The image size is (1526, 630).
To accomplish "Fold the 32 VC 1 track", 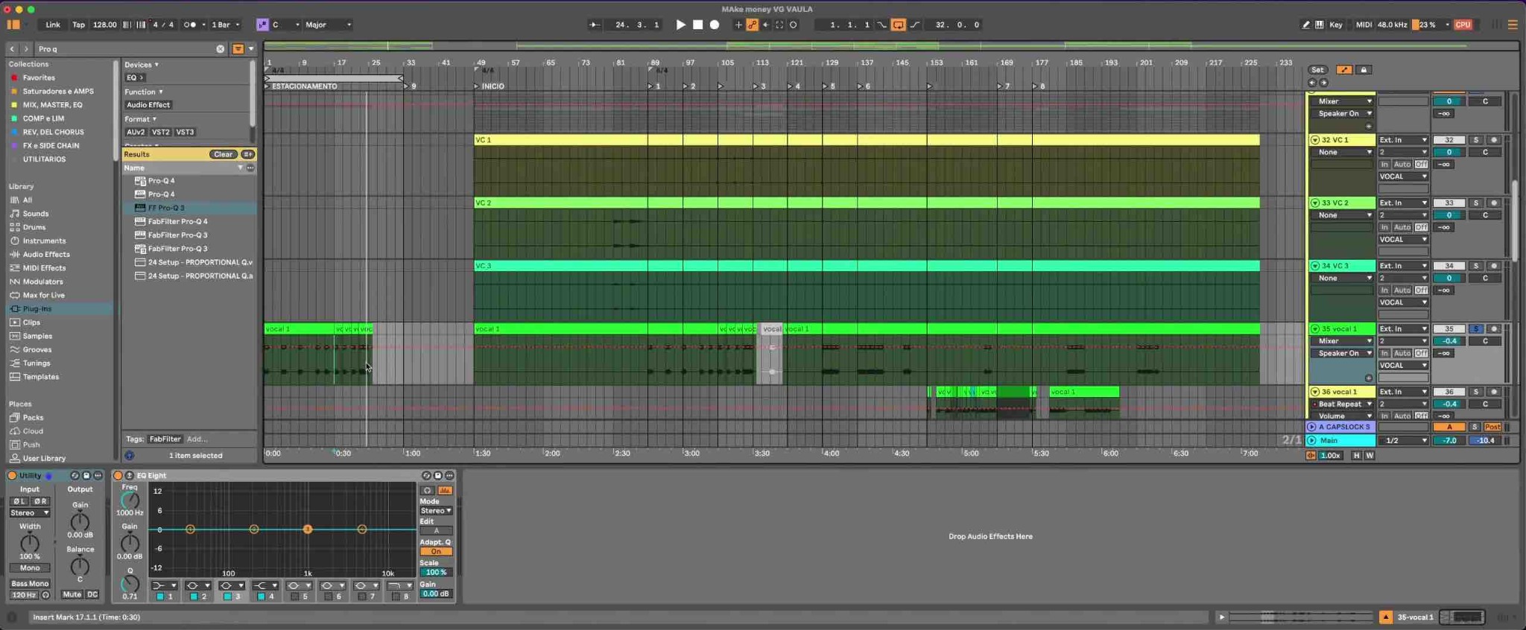I will pyautogui.click(x=1315, y=140).
